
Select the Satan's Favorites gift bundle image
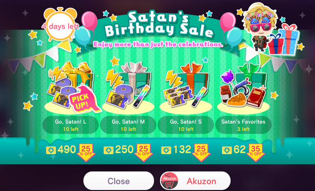[244, 87]
